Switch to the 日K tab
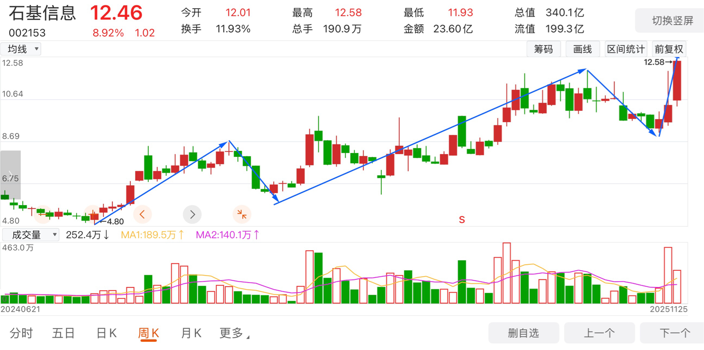 tap(106, 333)
